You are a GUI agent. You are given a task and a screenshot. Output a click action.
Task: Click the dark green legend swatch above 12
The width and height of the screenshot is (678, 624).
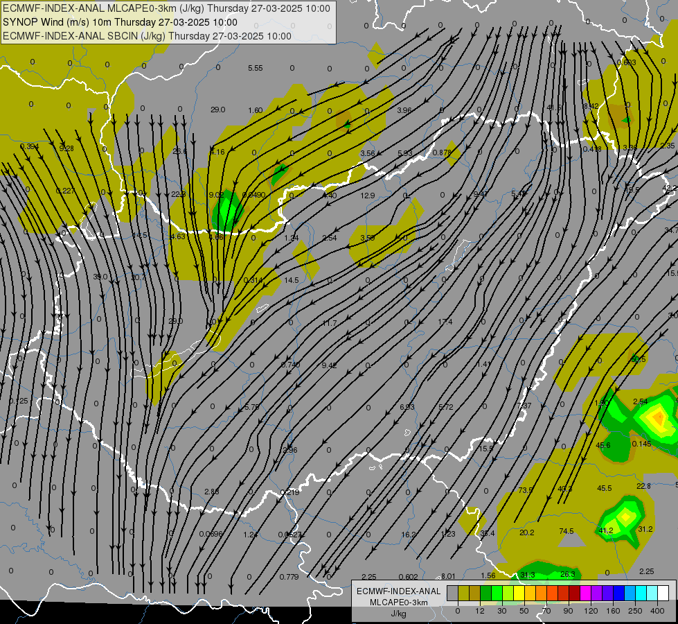point(485,593)
